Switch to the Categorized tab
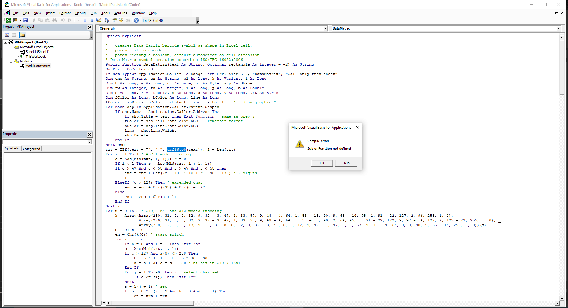 [31, 149]
